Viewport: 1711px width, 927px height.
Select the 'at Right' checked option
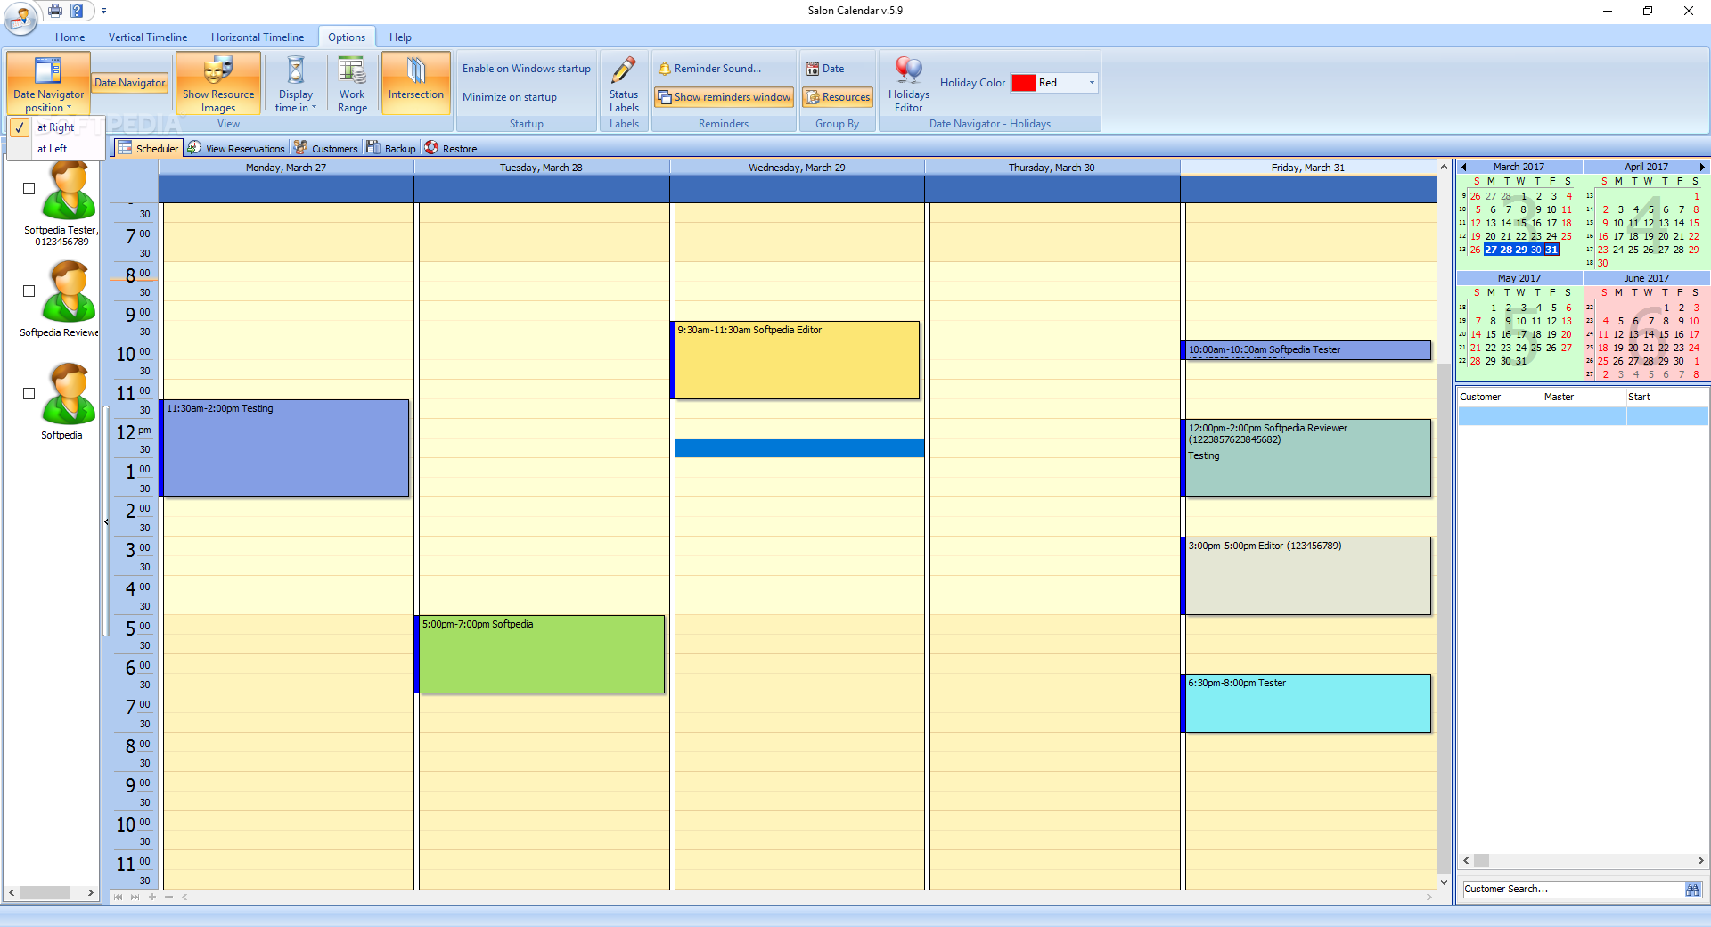(55, 127)
